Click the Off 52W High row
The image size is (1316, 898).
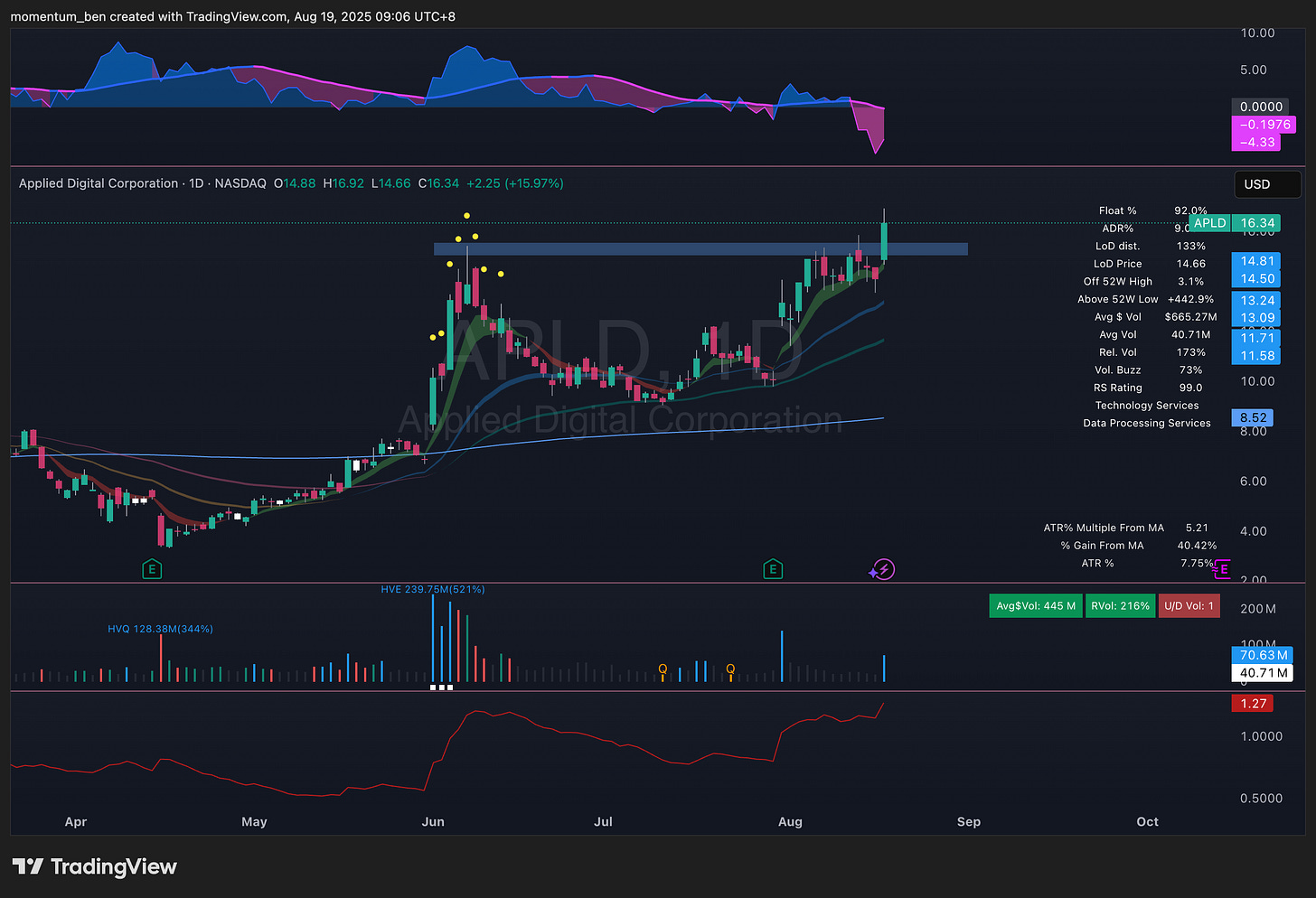(1143, 282)
